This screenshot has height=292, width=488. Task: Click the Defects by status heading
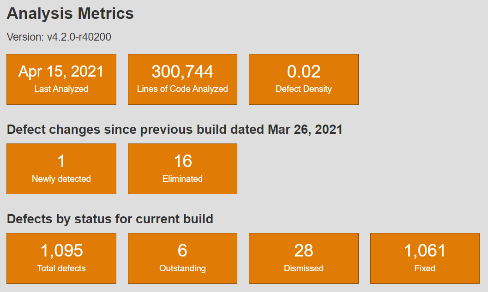(x=109, y=219)
